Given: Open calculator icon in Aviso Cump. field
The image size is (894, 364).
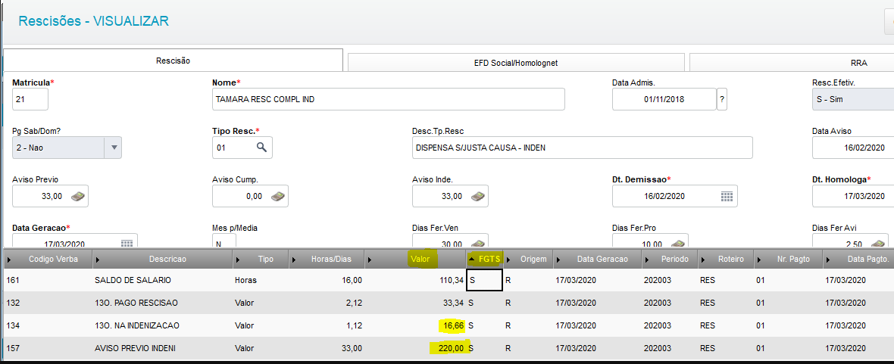Looking at the screenshot, I should pos(277,196).
